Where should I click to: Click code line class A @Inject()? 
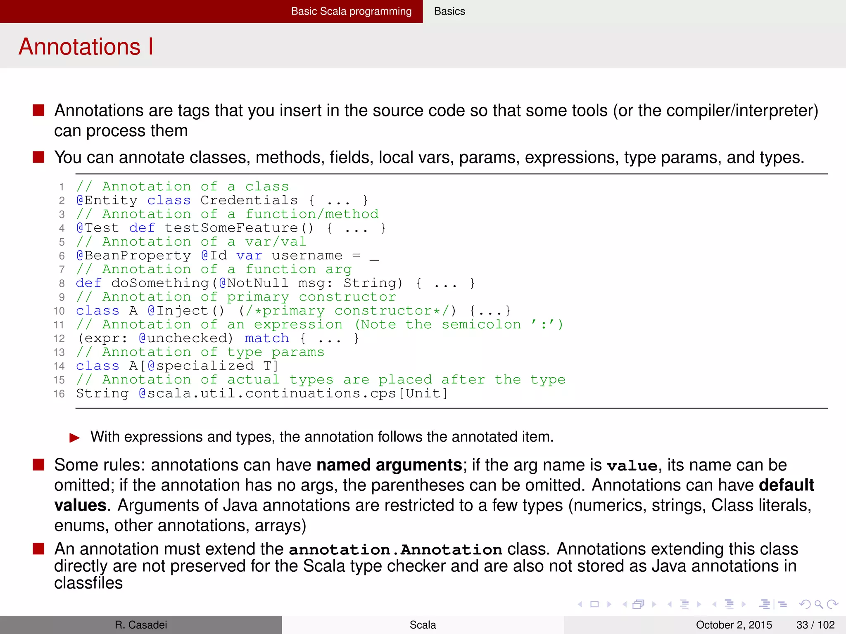(x=293, y=311)
